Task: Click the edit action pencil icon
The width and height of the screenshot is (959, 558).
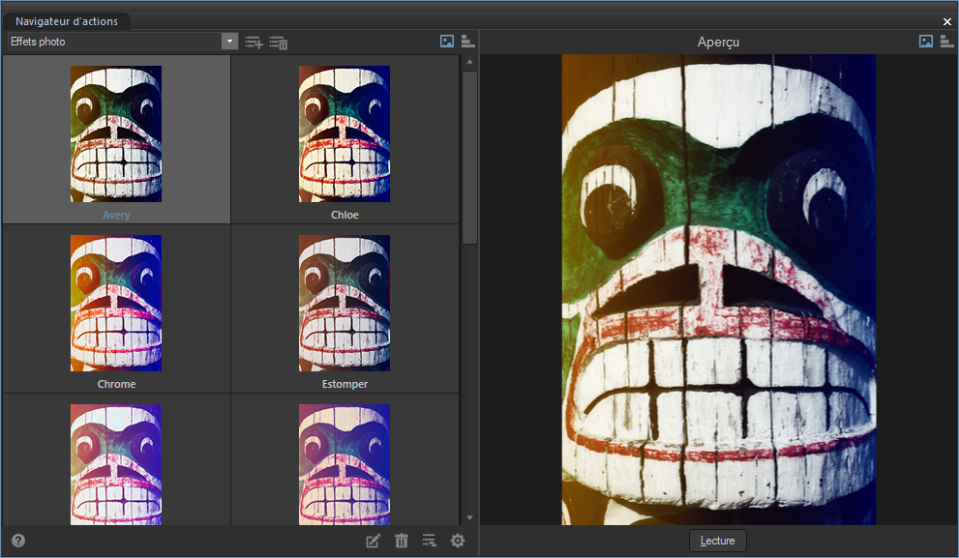Action: point(374,541)
